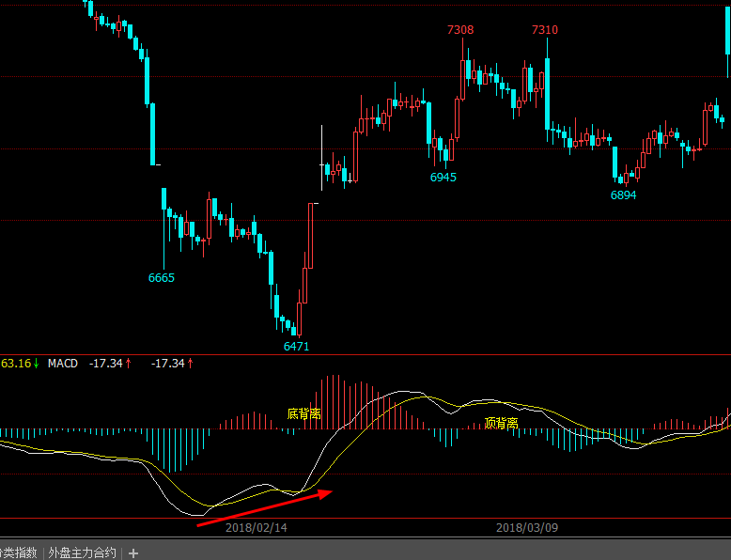
Task: Add a new tab with the plus button
Action: click(x=133, y=553)
